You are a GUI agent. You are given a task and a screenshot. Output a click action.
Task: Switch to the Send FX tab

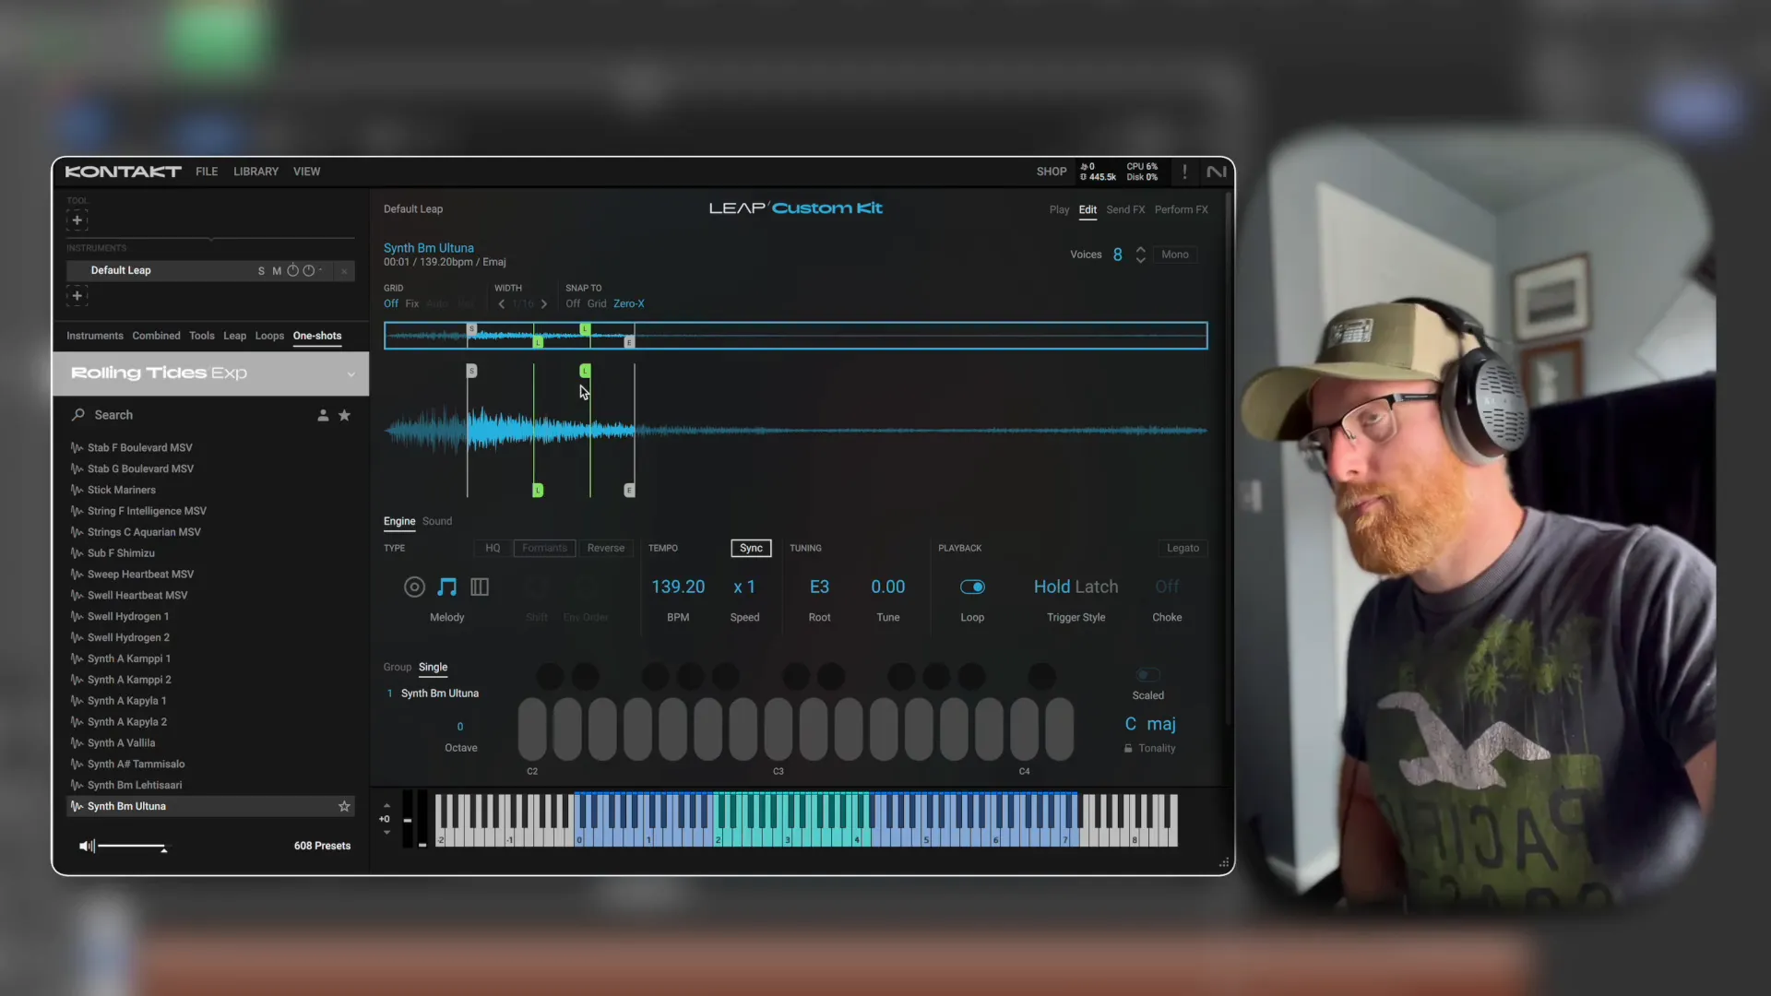(1125, 210)
